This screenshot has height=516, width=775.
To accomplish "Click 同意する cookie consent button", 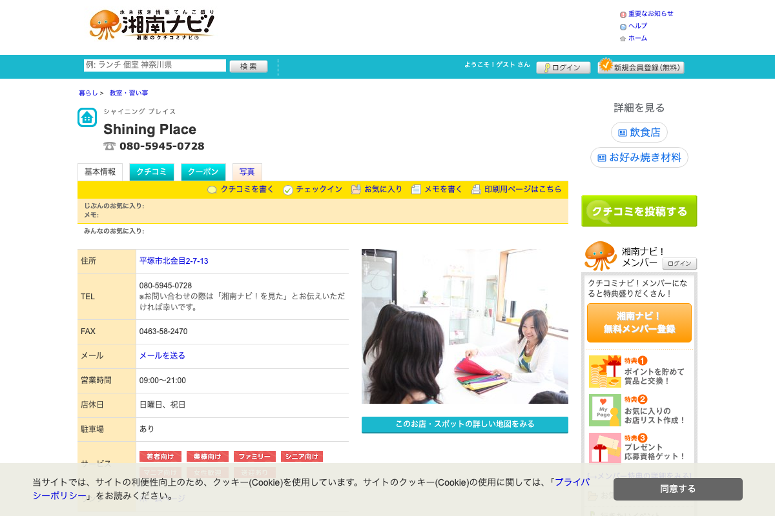I will click(678, 489).
